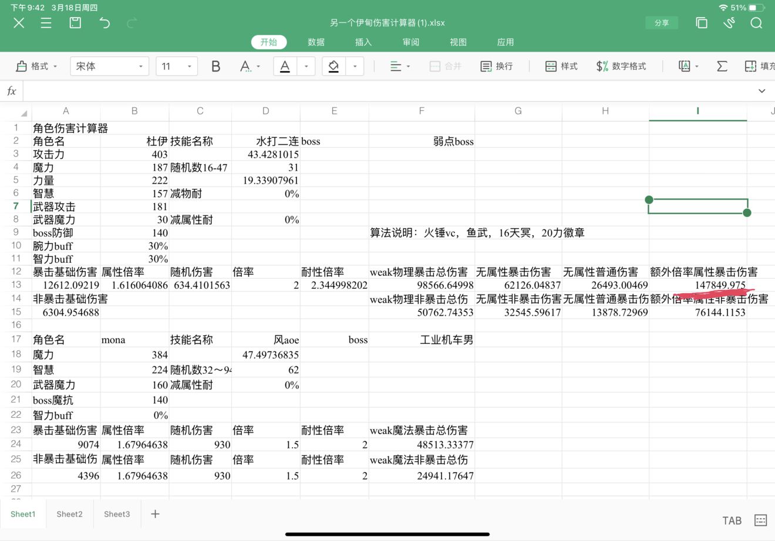Viewport: 775px width, 541px height.
Task: Open the touch/pen tools icon
Action: click(729, 23)
